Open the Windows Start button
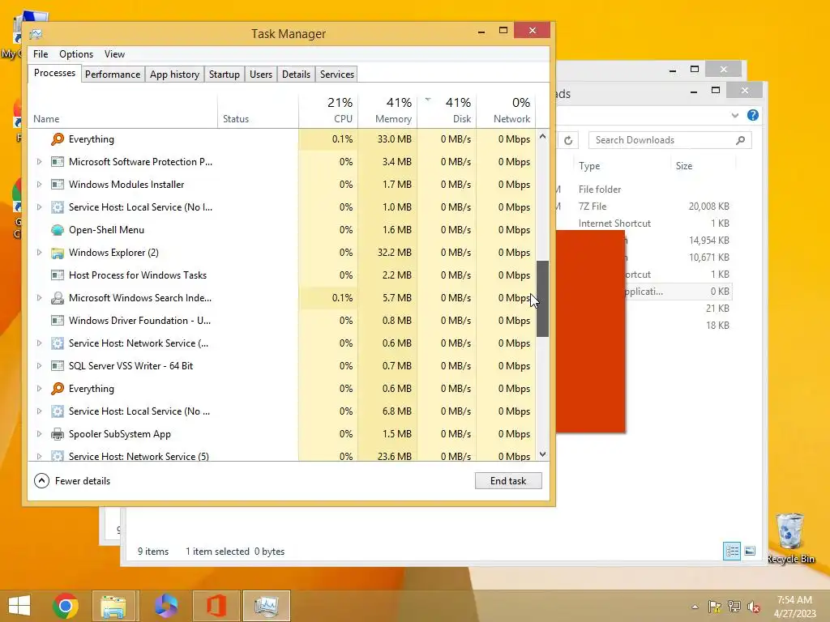This screenshot has width=830, height=622. pyautogui.click(x=19, y=606)
